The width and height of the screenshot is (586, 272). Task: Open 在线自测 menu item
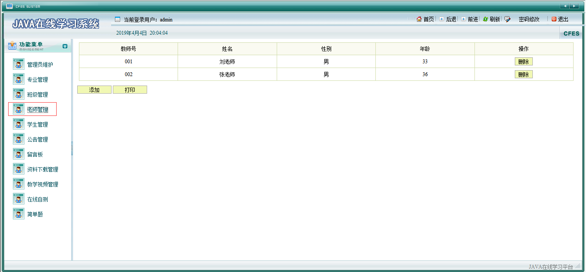[38, 199]
